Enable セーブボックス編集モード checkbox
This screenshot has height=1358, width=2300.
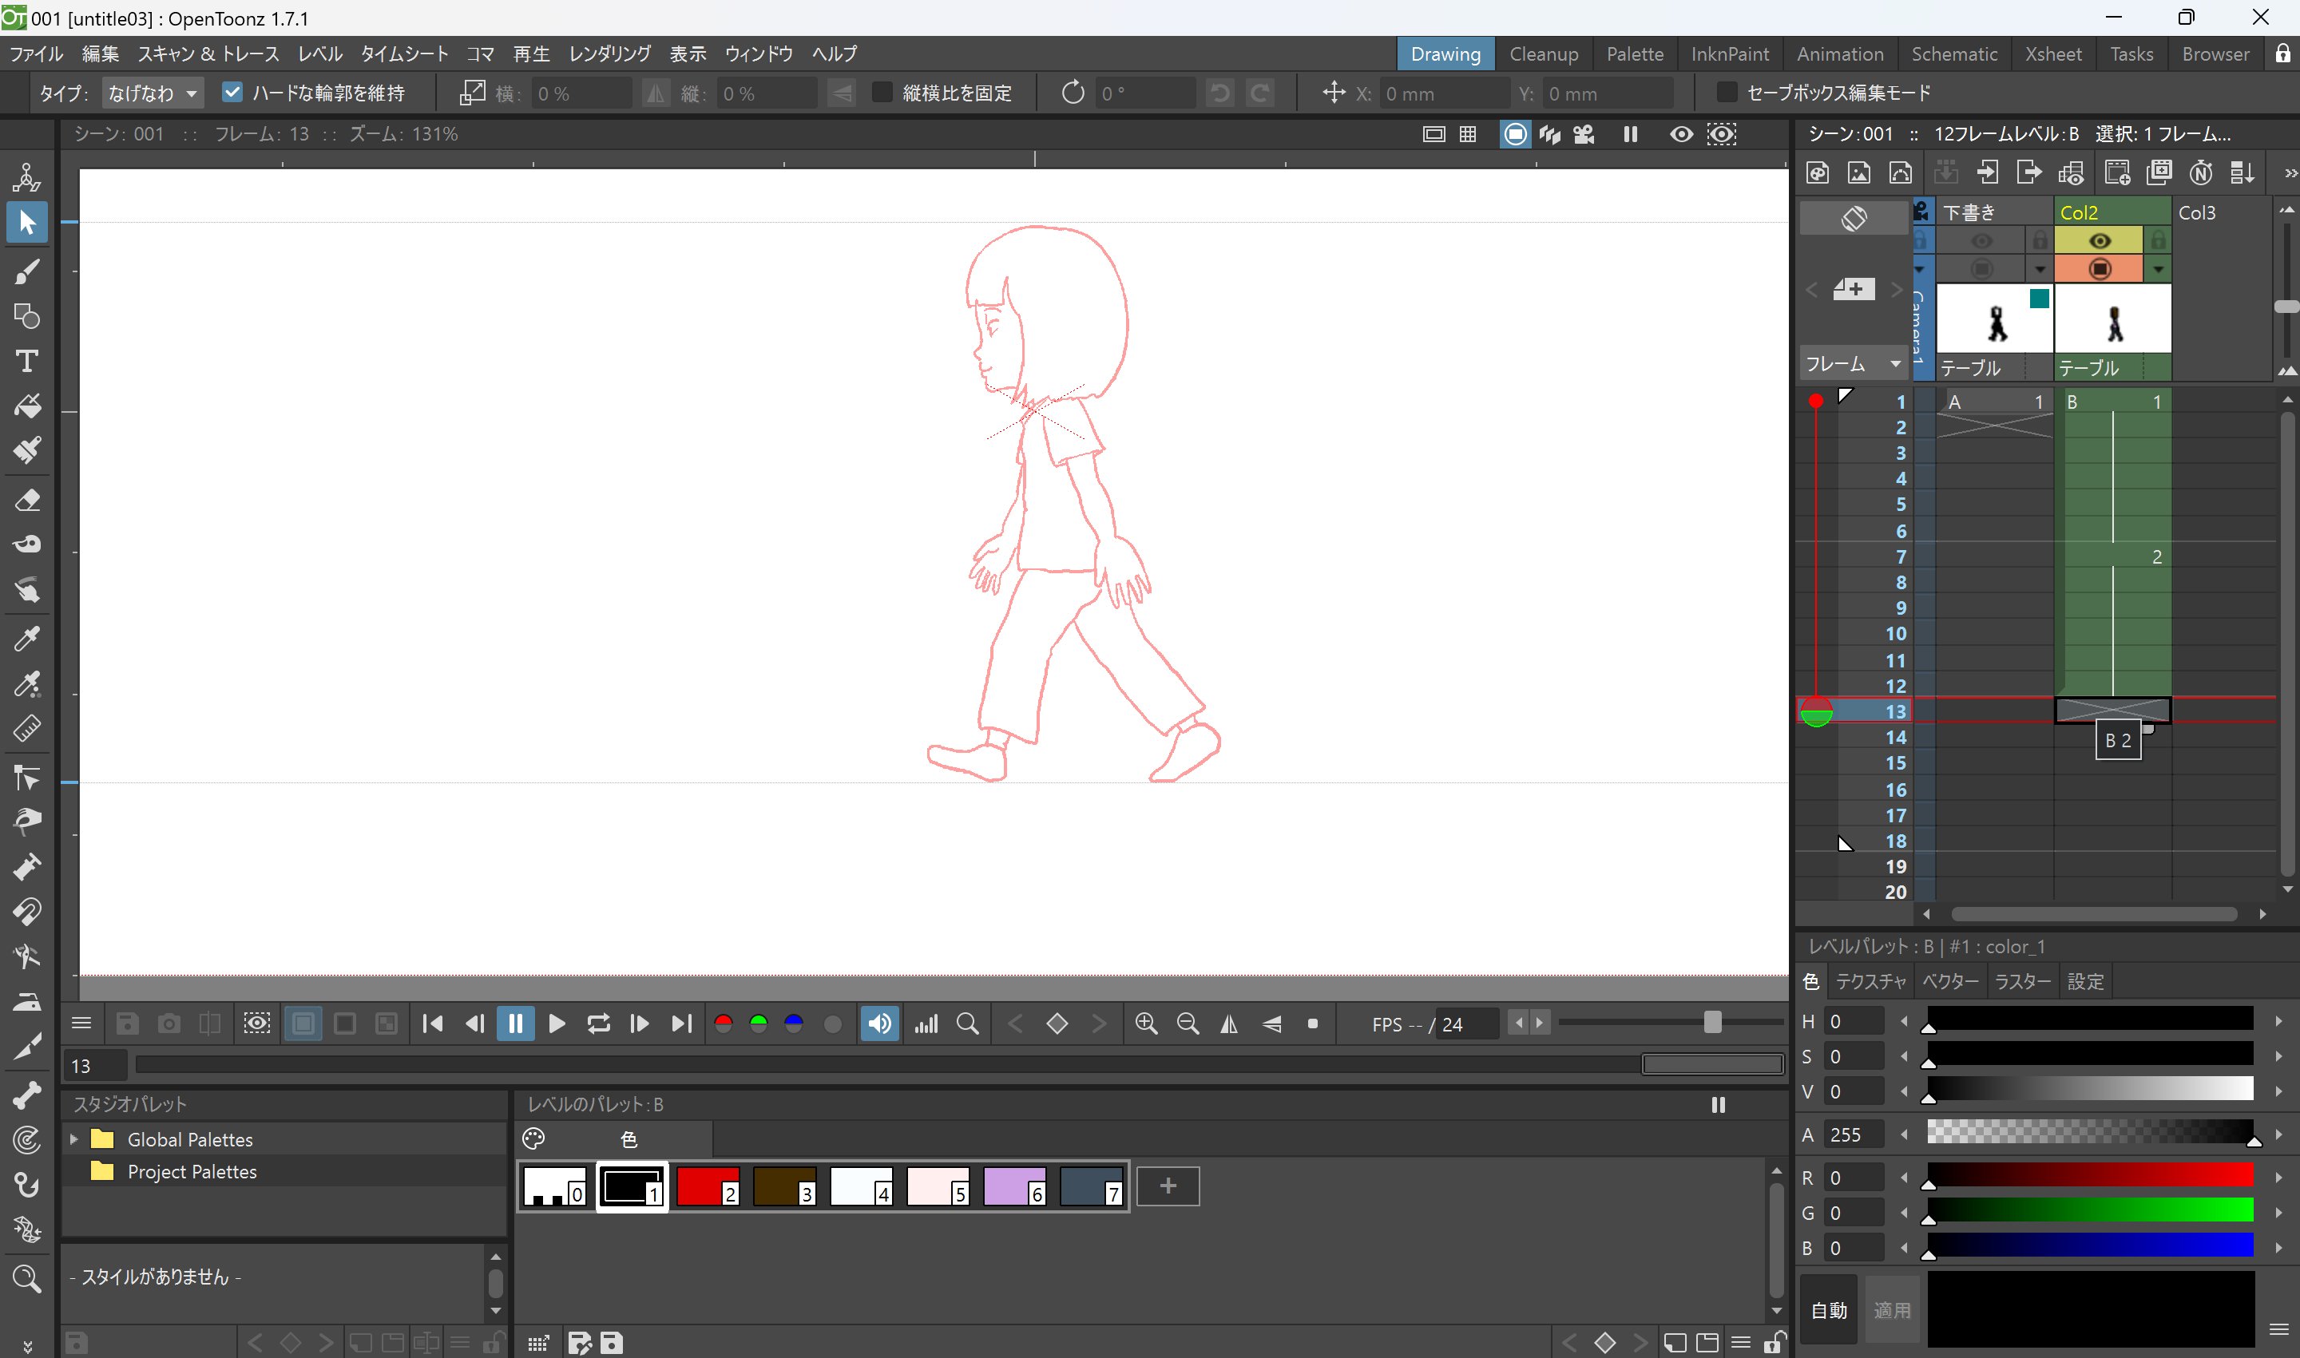(x=1726, y=93)
